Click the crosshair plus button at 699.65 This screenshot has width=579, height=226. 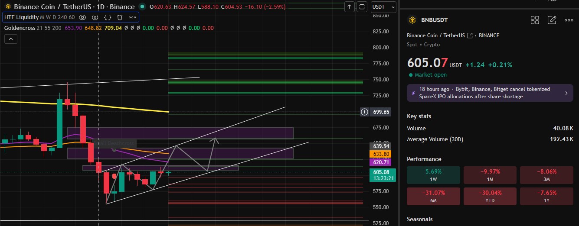365,112
